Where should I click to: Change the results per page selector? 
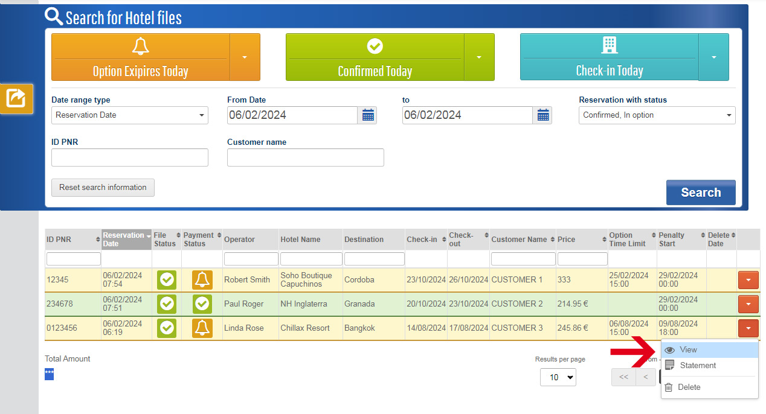[558, 377]
